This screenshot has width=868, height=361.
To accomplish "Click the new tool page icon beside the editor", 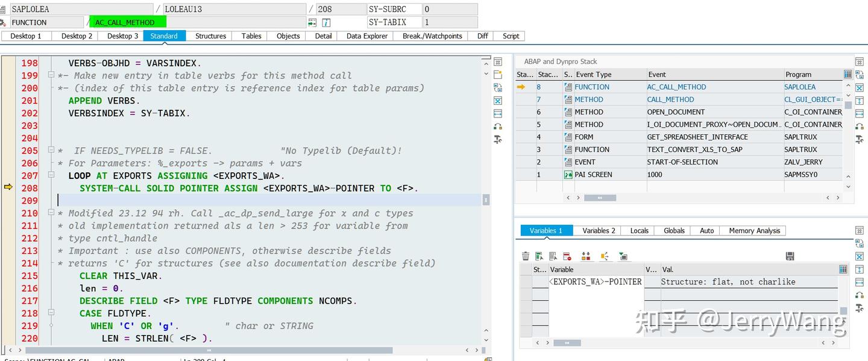I will 498,74.
